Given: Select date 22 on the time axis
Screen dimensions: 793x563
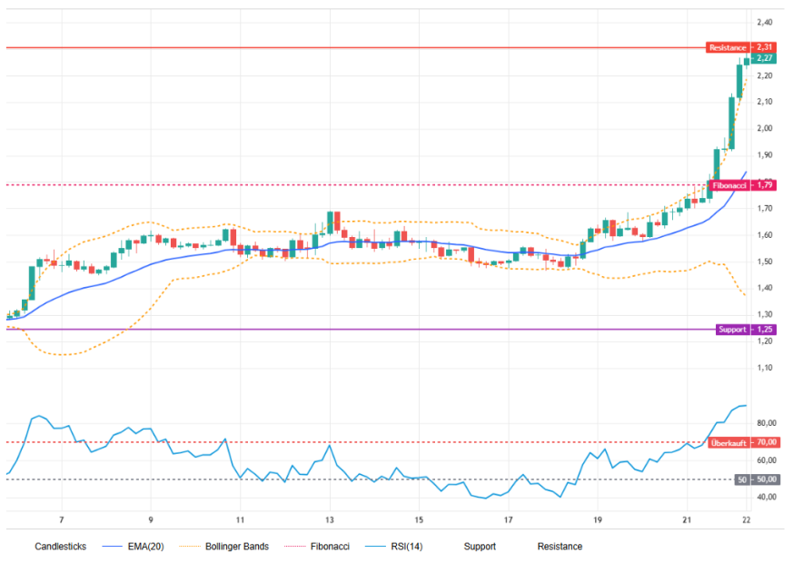Looking at the screenshot, I should point(746,520).
